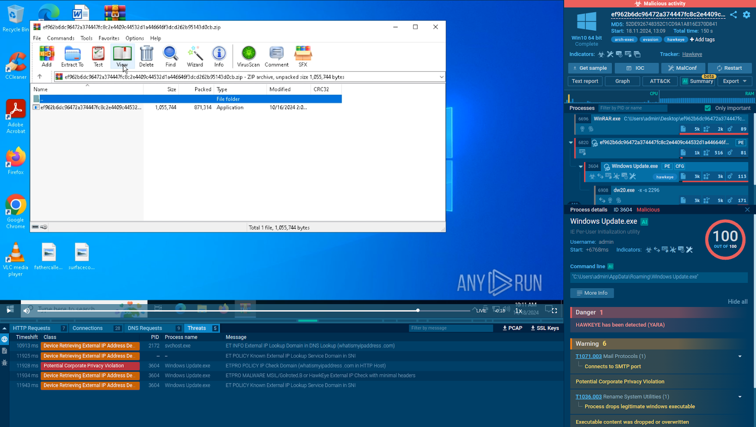Open the Commands menu
756x427 pixels.
(60, 38)
